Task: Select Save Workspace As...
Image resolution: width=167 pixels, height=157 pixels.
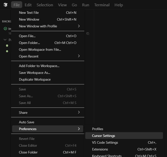Action: pyautogui.click(x=48, y=73)
